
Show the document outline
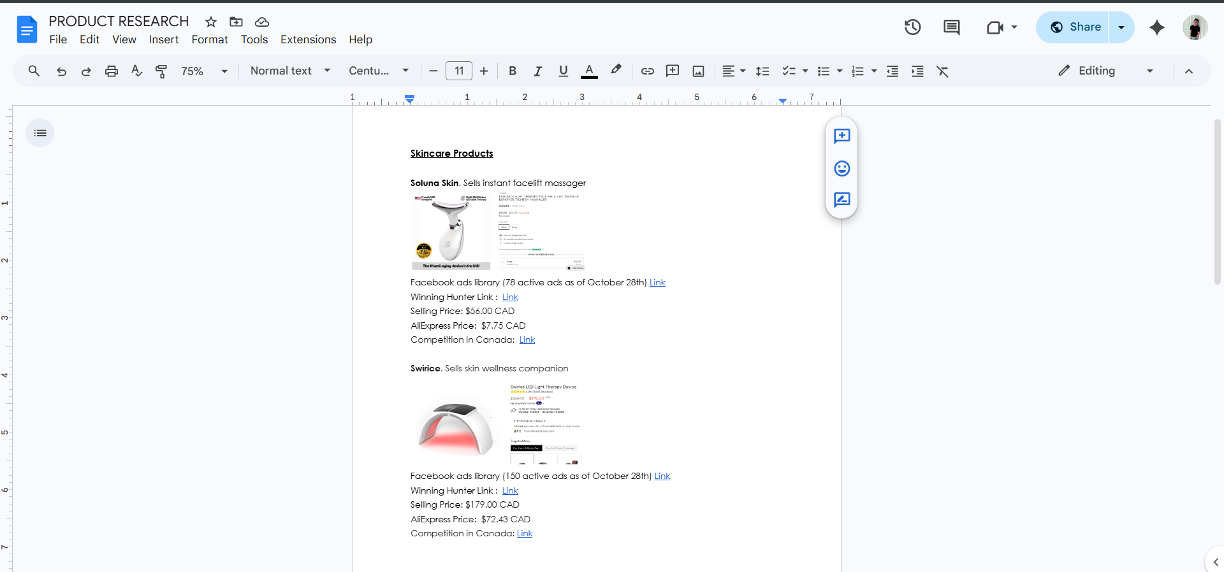(40, 133)
